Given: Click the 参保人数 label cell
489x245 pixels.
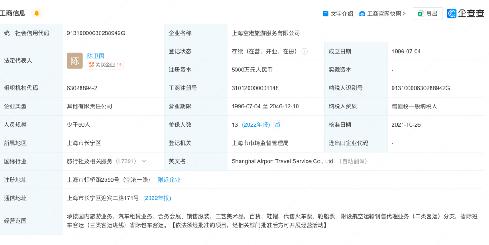Looking at the screenshot, I should [196, 124].
